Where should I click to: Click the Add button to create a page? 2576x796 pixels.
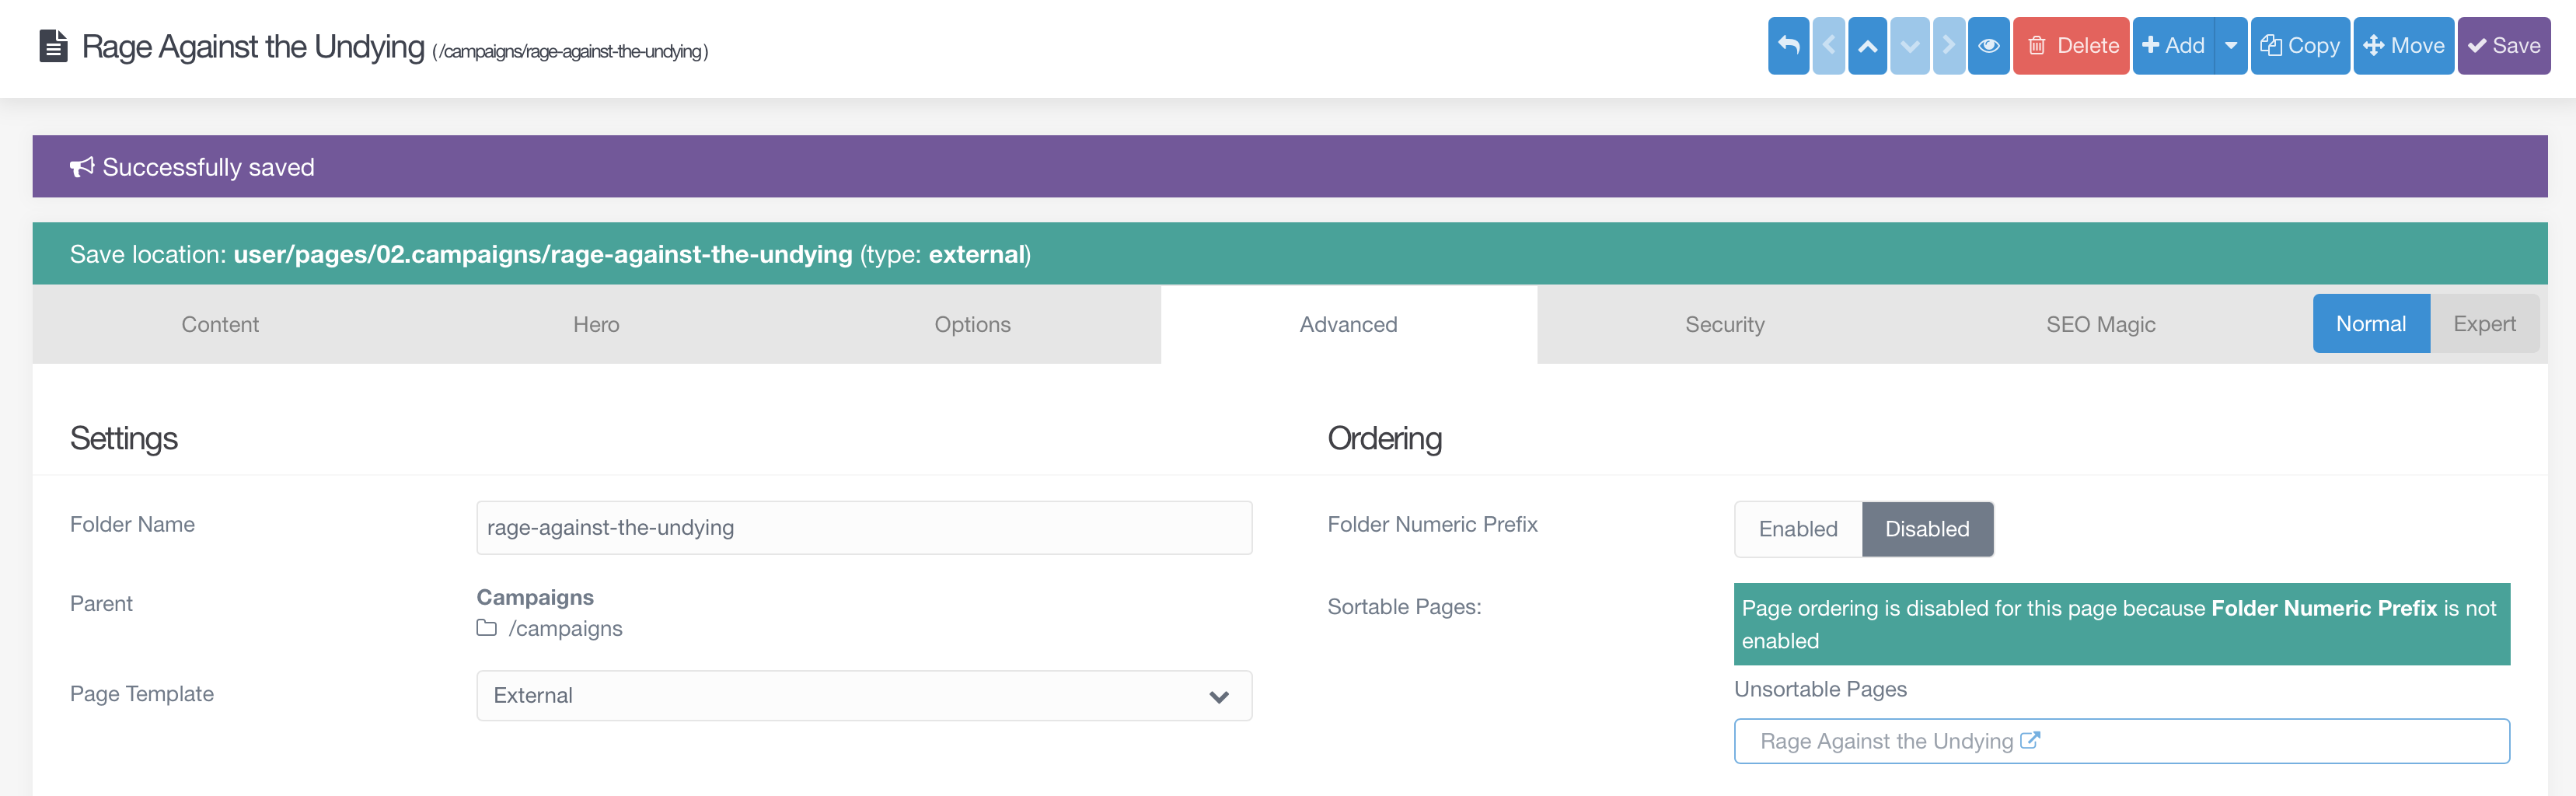coord(2174,45)
